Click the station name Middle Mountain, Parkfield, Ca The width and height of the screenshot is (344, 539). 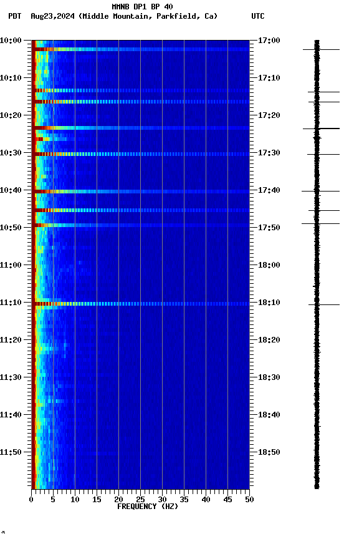148,16
